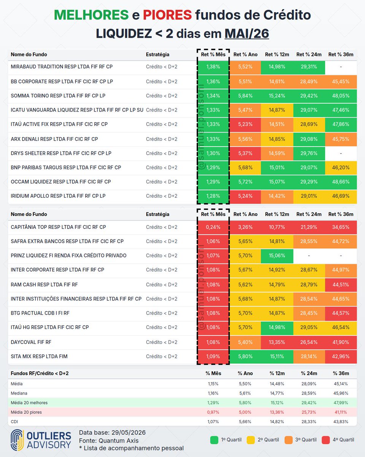Viewport: 365px width, 457px height.
Task: Click the Fundos RF/Crédito < D+2 header
Action: [40, 373]
